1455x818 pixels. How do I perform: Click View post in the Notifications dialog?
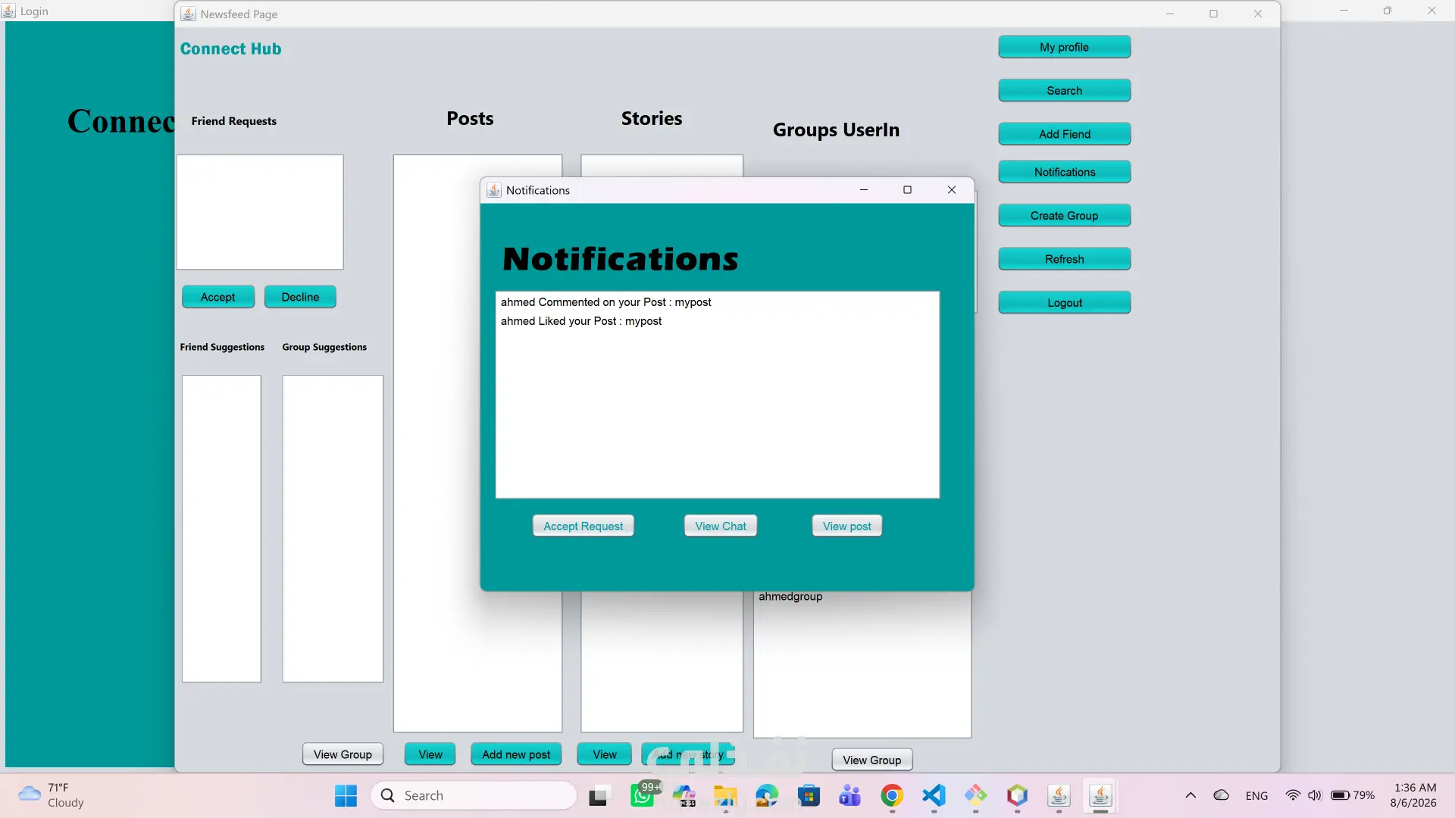pyautogui.click(x=847, y=526)
